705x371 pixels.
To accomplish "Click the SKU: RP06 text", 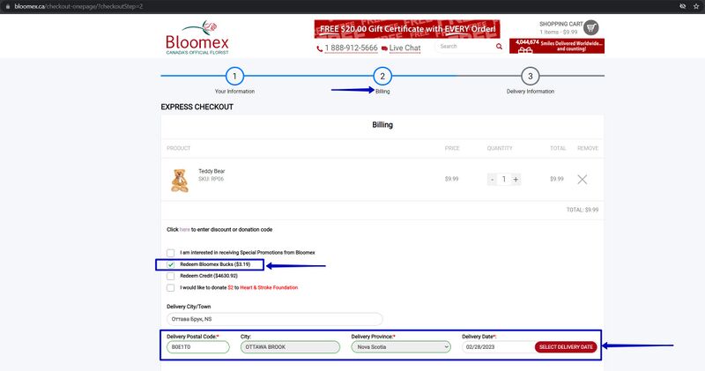I will pos(211,179).
